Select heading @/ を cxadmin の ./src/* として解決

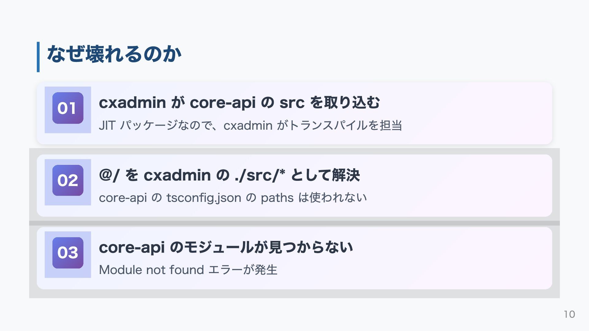pos(229,175)
